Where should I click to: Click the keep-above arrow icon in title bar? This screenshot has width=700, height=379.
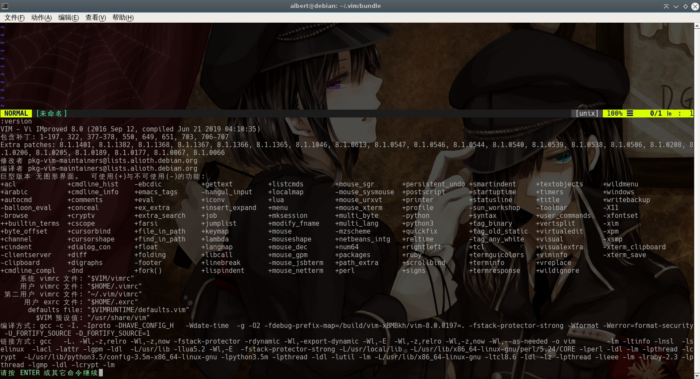pyautogui.click(x=666, y=6)
